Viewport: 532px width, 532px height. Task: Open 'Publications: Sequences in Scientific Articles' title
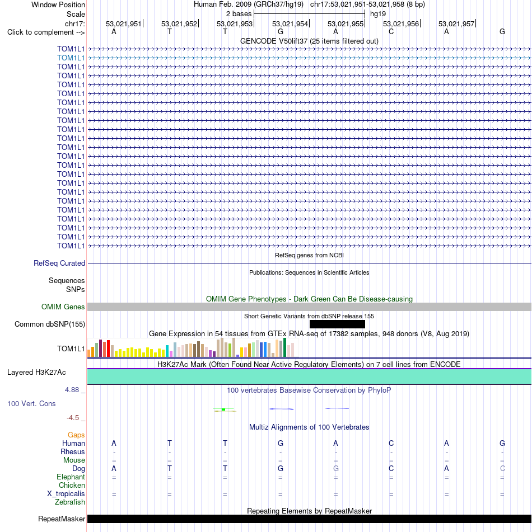tap(309, 272)
